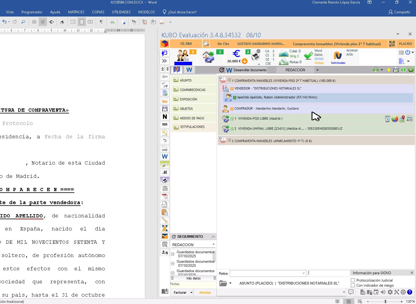The image size is (416, 304).
Task: Click the Minutar button
Action: pyautogui.click(x=205, y=292)
